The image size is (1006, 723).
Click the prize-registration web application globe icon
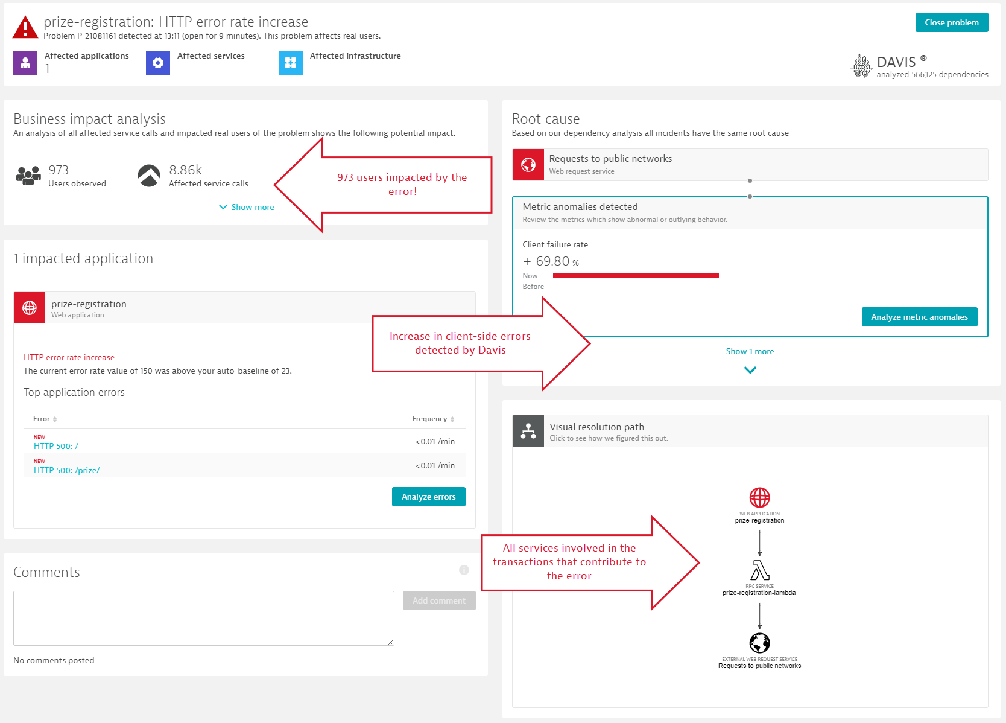[30, 308]
